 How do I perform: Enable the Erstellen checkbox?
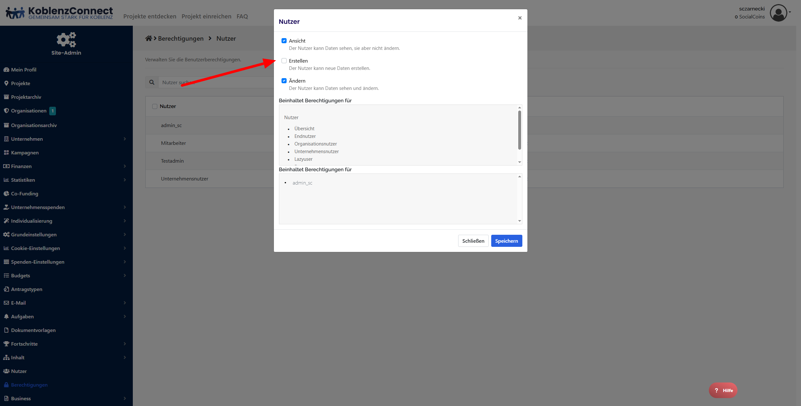284,61
